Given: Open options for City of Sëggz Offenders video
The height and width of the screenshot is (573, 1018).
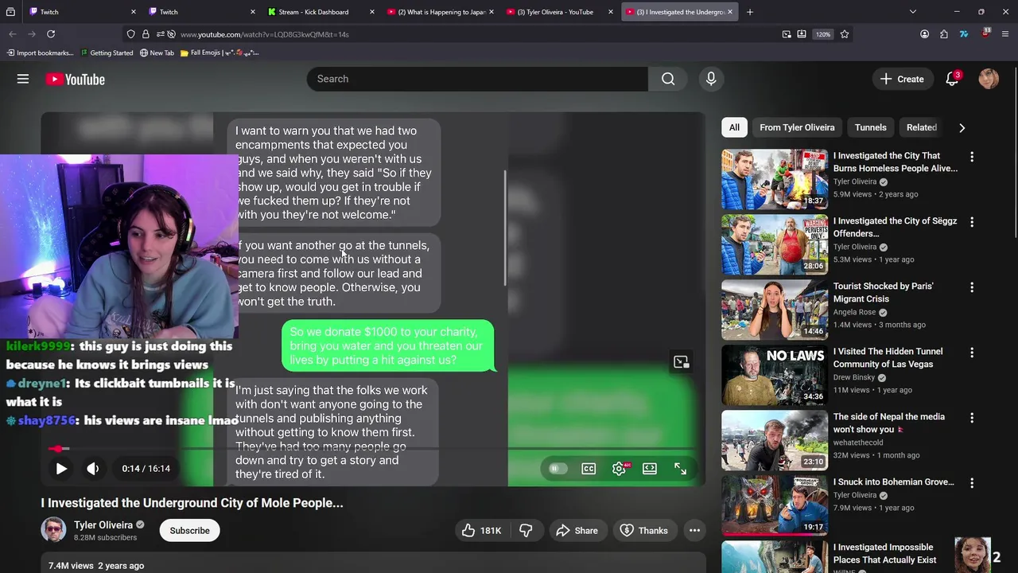Looking at the screenshot, I should tap(971, 222).
